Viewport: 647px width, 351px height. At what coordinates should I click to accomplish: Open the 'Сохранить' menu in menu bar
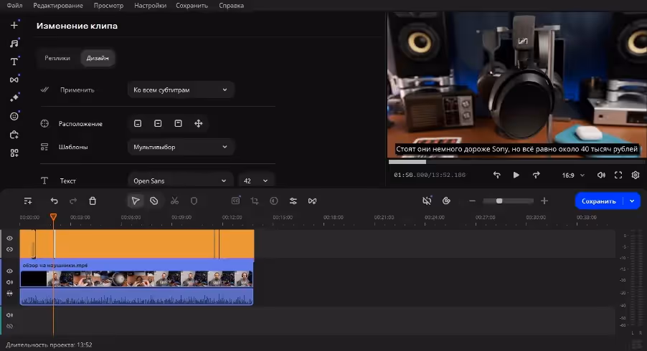pyautogui.click(x=192, y=5)
